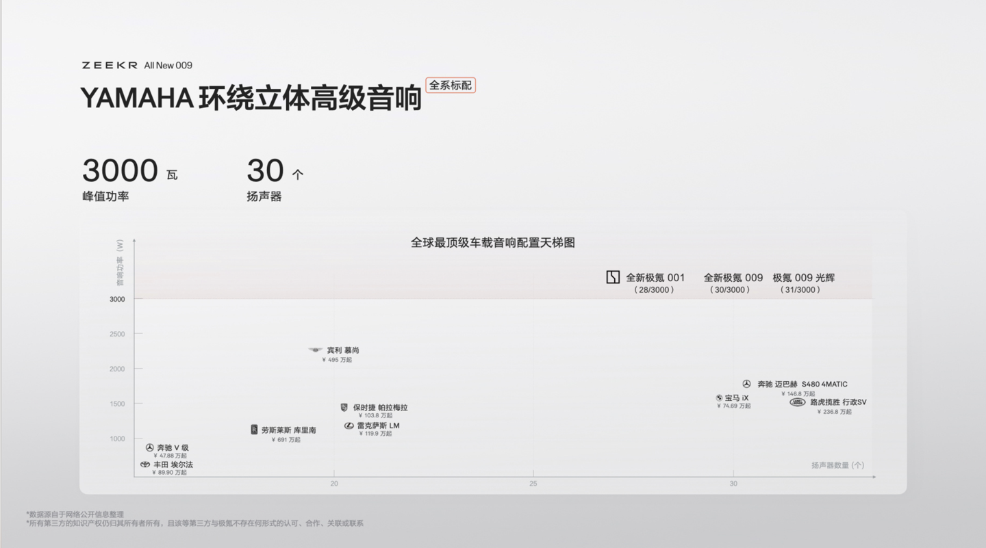Viewport: 986px width, 548px height.
Task: Click the 路虎揽胜 行政SV label
Action: [838, 402]
